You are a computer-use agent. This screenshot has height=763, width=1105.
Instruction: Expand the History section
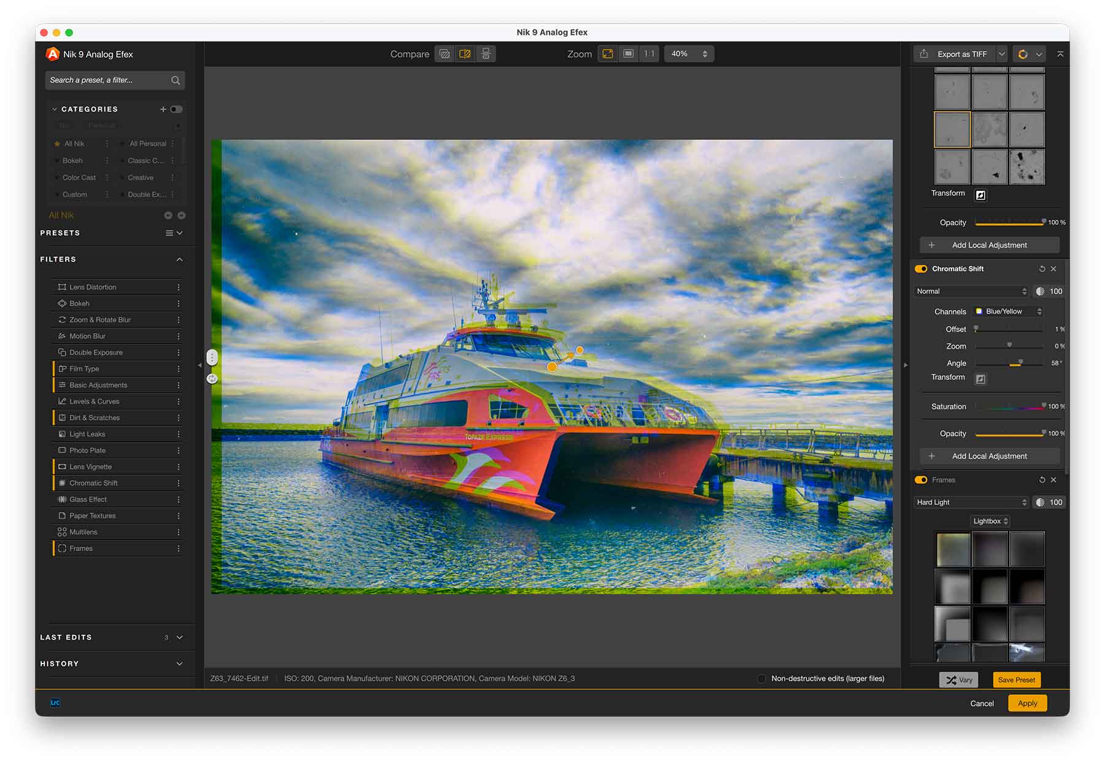pos(179,664)
